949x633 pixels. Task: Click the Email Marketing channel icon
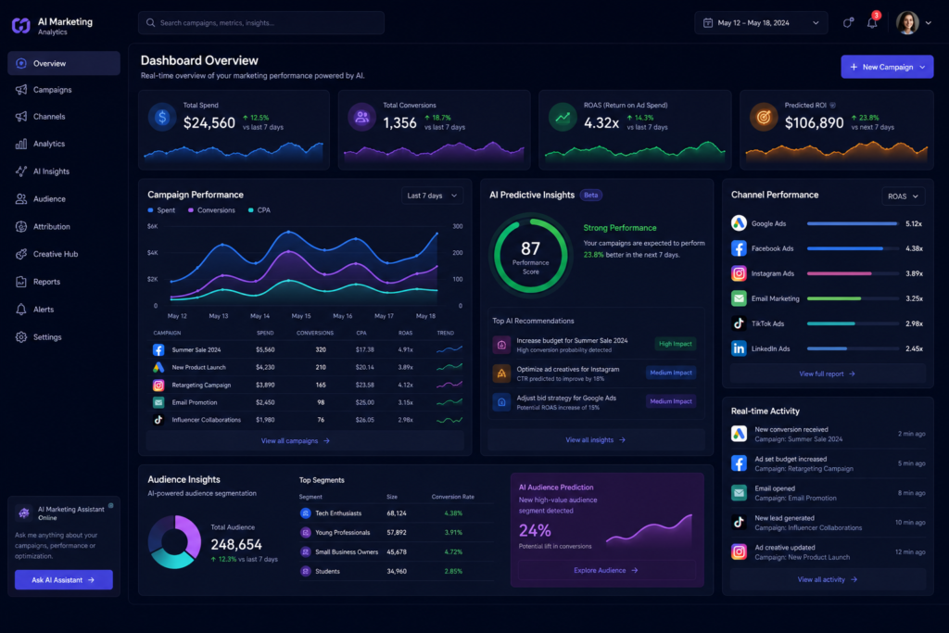click(739, 298)
